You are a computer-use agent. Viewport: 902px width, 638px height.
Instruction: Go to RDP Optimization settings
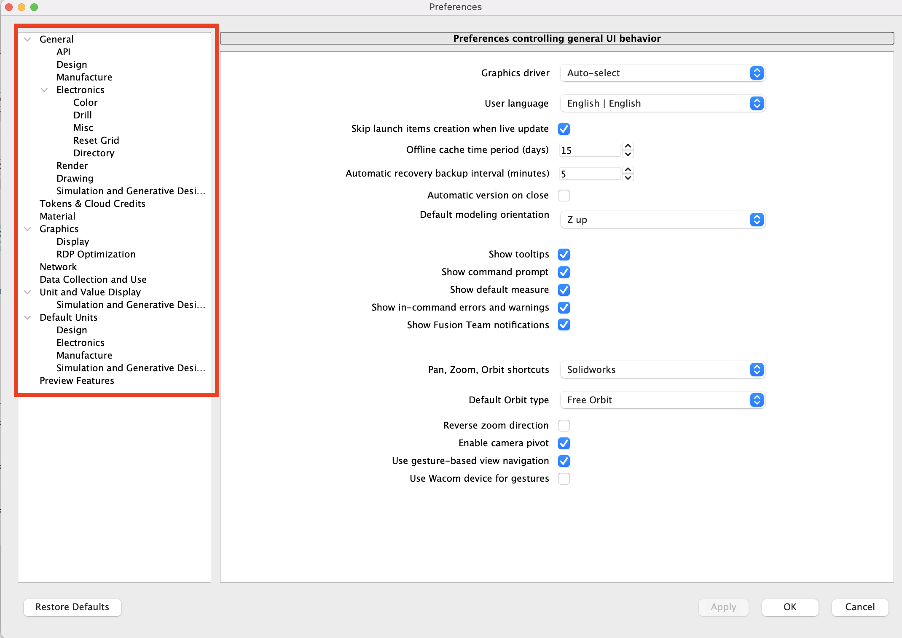(x=96, y=254)
